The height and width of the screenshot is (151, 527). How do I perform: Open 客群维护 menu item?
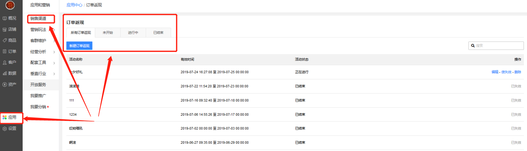(x=38, y=40)
